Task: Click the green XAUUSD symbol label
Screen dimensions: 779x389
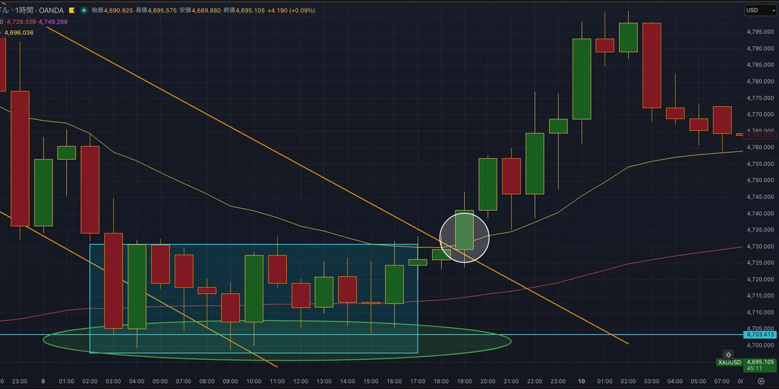Action: point(730,362)
